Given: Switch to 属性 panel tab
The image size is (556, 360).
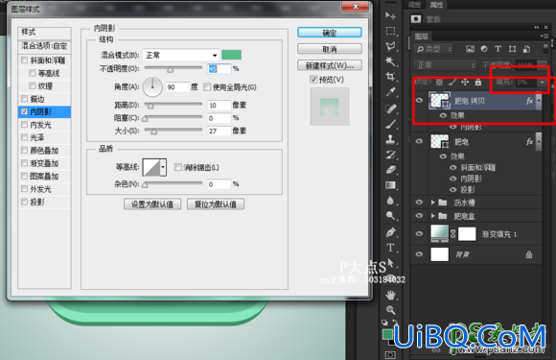Looking at the screenshot, I should (x=436, y=5).
